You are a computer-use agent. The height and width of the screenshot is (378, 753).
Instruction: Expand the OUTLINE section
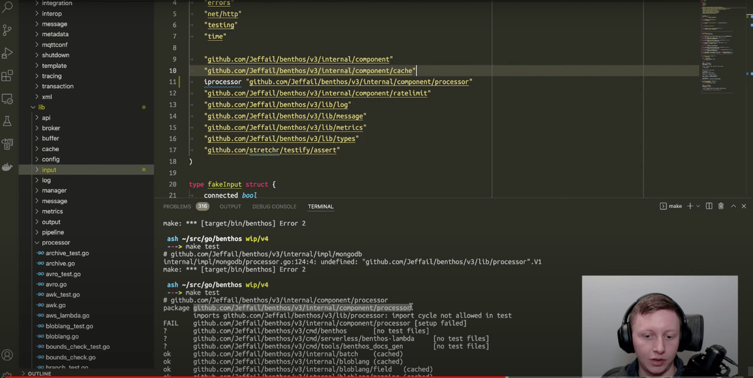tap(40, 373)
